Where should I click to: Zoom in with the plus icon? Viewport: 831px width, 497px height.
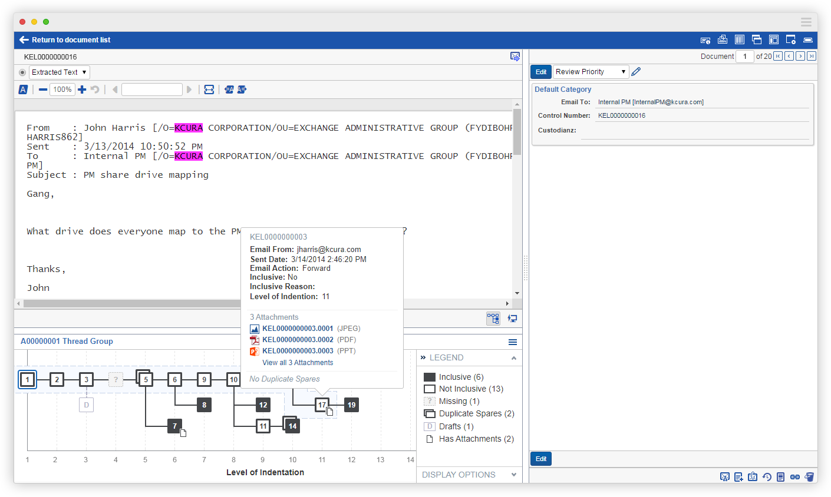(82, 90)
